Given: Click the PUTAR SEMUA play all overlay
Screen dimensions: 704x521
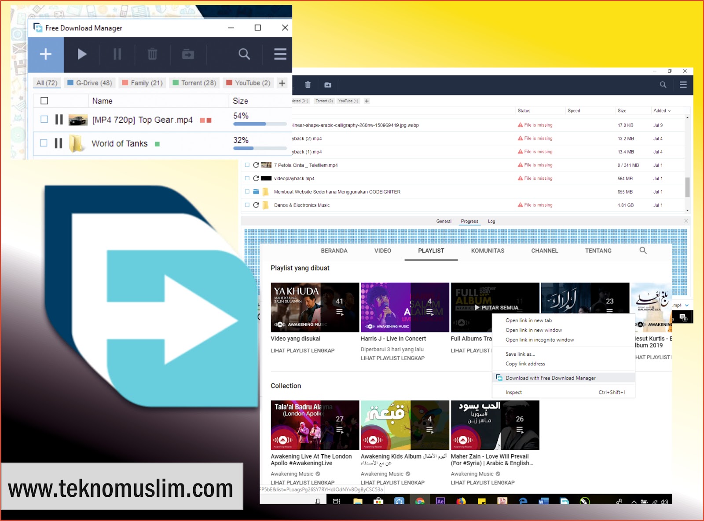Looking at the screenshot, I should [496, 307].
